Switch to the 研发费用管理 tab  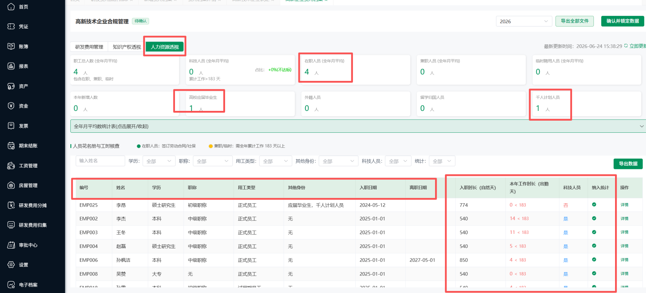pyautogui.click(x=89, y=47)
